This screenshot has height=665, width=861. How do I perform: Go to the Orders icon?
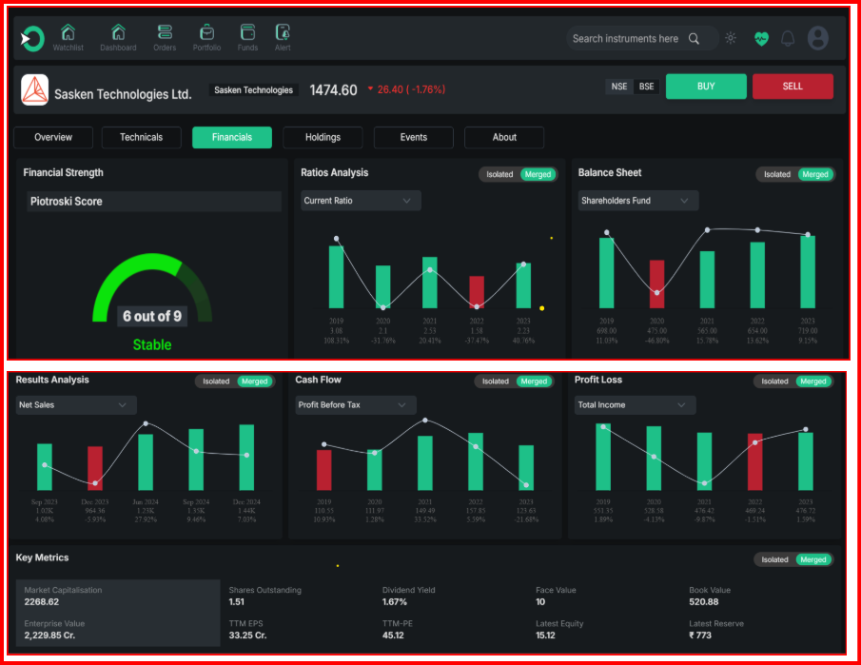tap(165, 32)
